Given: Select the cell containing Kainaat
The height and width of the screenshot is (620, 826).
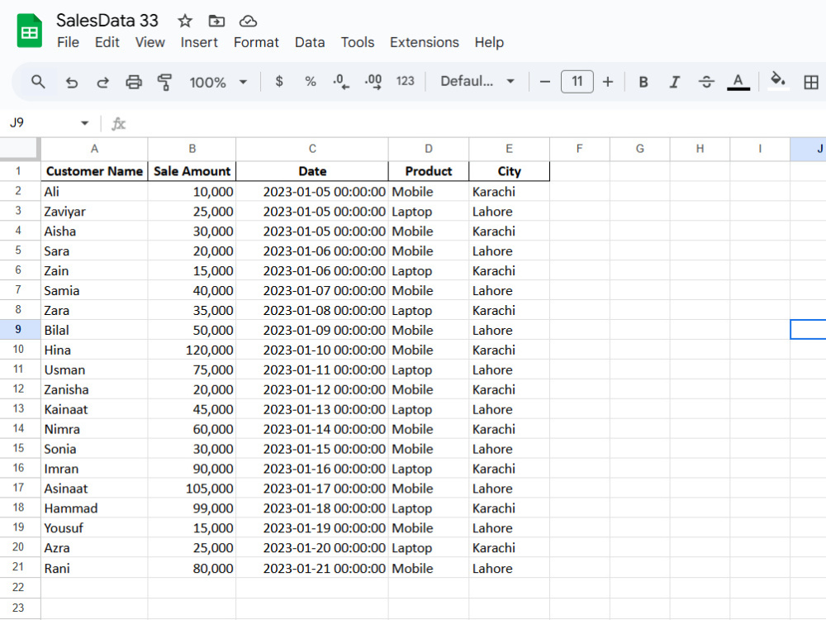Looking at the screenshot, I should [x=94, y=410].
